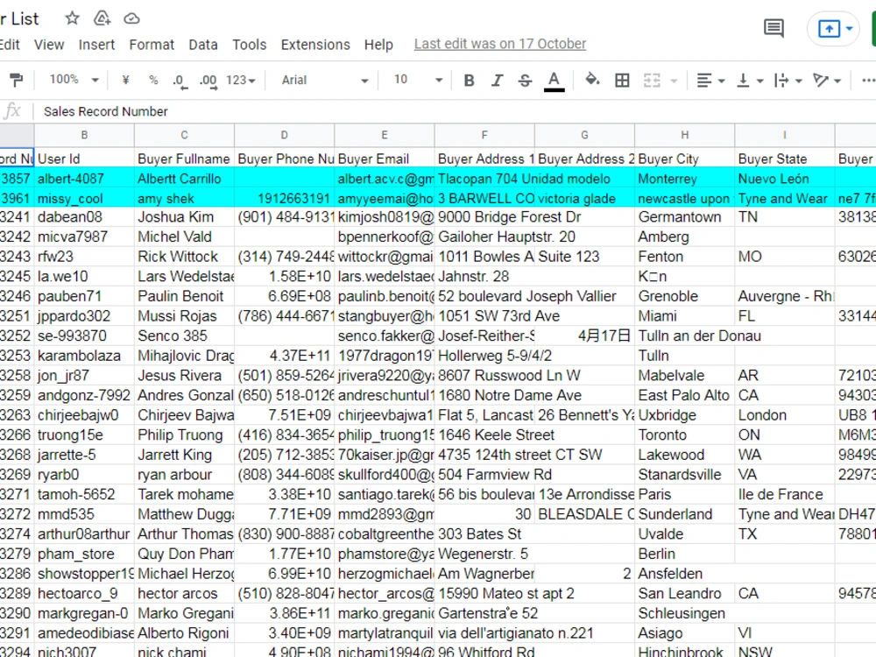Image resolution: width=876 pixels, height=657 pixels.
Task: Open text wrapping dropdown
Action: tap(788, 81)
